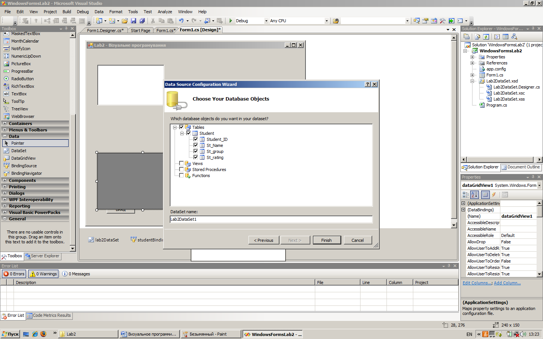Check the Functions checkbox
This screenshot has width=543, height=339.
click(x=181, y=175)
